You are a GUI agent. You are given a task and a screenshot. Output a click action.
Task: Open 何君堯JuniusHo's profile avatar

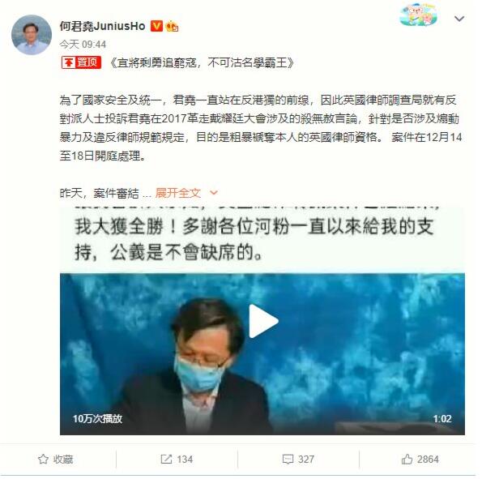[x=32, y=35]
